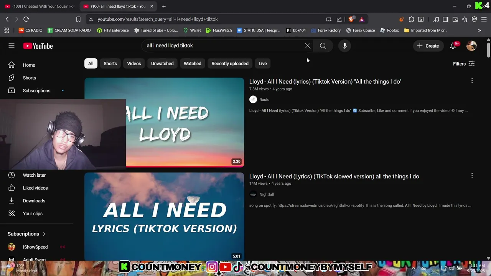Open more options for Nightfall's slowed video
Screen dimensions: 491x276
coord(472,176)
